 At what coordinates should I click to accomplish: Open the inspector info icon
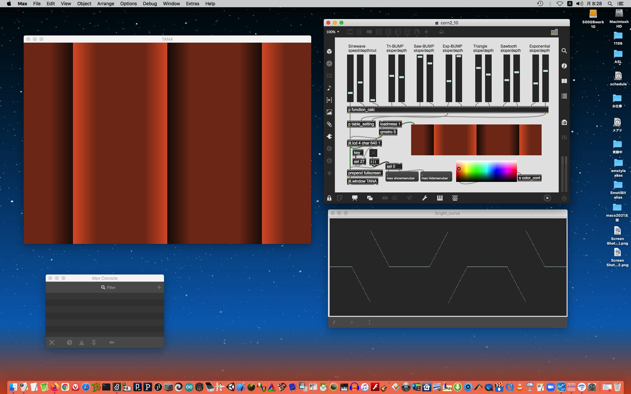coord(564,66)
